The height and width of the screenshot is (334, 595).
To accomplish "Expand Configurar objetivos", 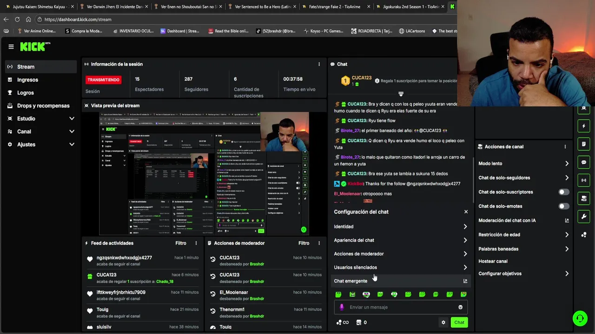I will tap(524, 274).
